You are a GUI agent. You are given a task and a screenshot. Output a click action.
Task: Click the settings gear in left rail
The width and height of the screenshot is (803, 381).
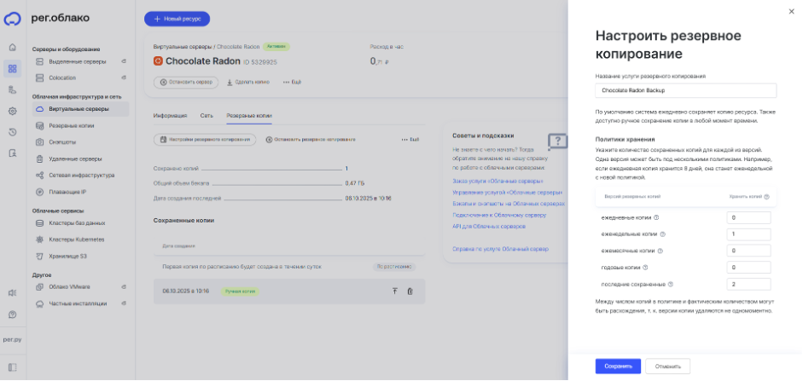tap(12, 111)
